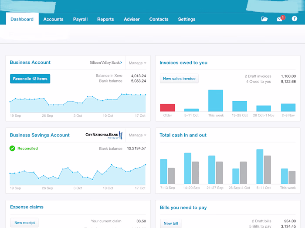This screenshot has width=305, height=228.
Task: Click the 5–11 Oct cash in bar
Action: [260, 166]
